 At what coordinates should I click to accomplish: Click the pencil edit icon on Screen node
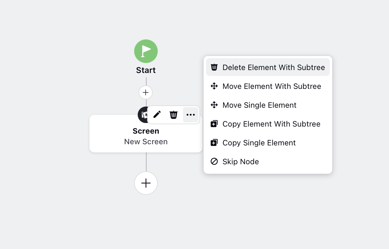click(157, 114)
